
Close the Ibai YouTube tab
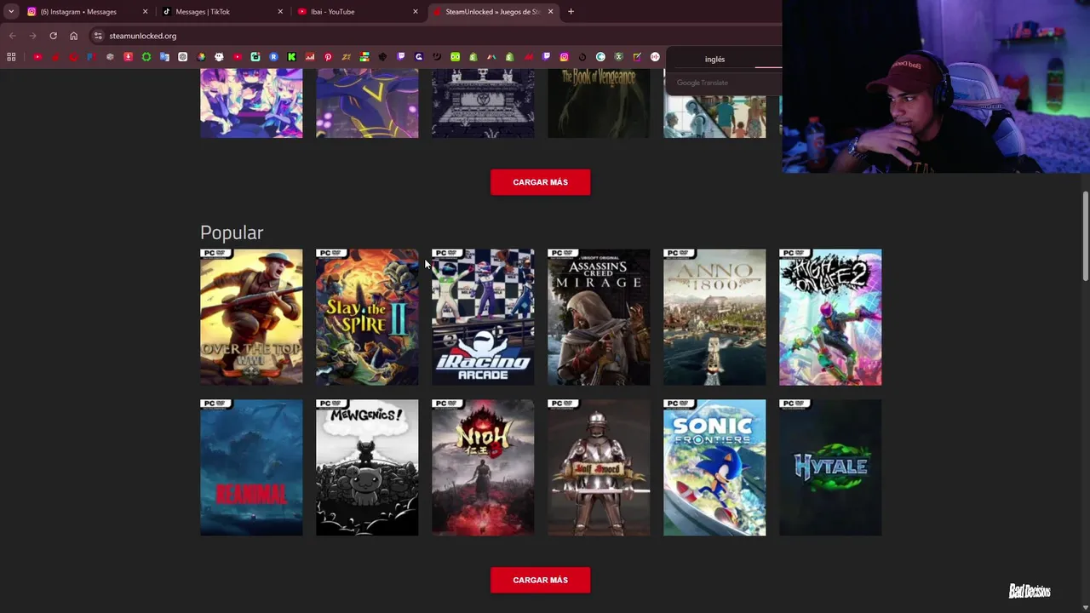click(416, 11)
